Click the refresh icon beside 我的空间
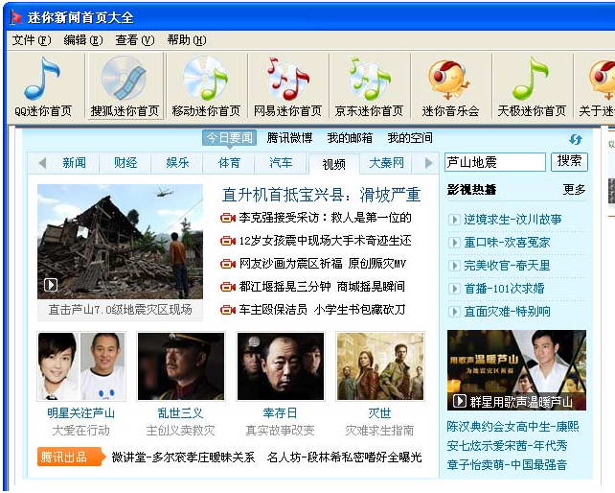 (576, 139)
